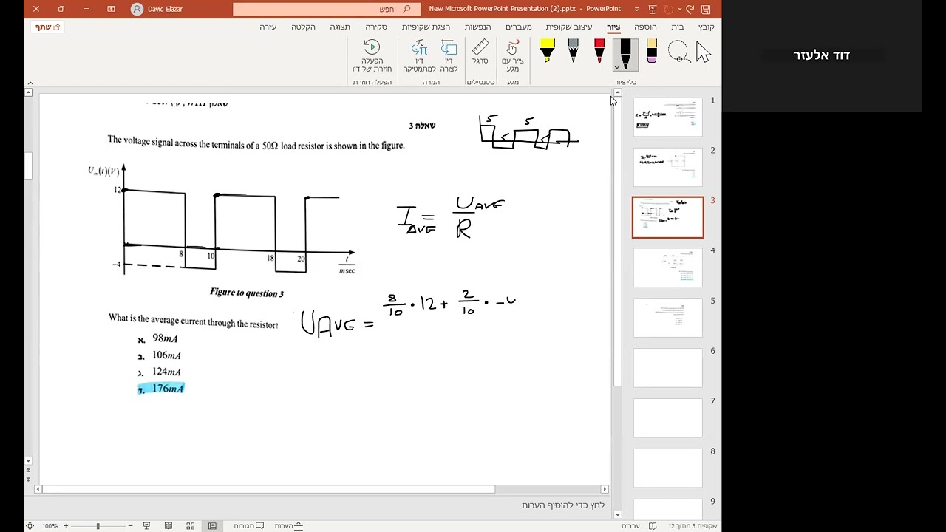Open the File (קובץ) tab
The height and width of the screenshot is (532, 946).
(x=707, y=27)
